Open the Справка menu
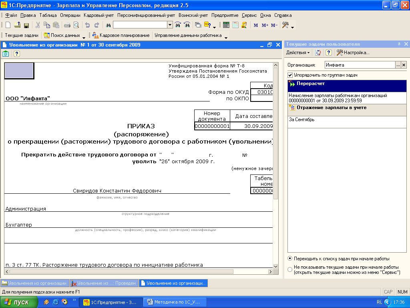Viewport: 410px width, 308px height. 283,15
